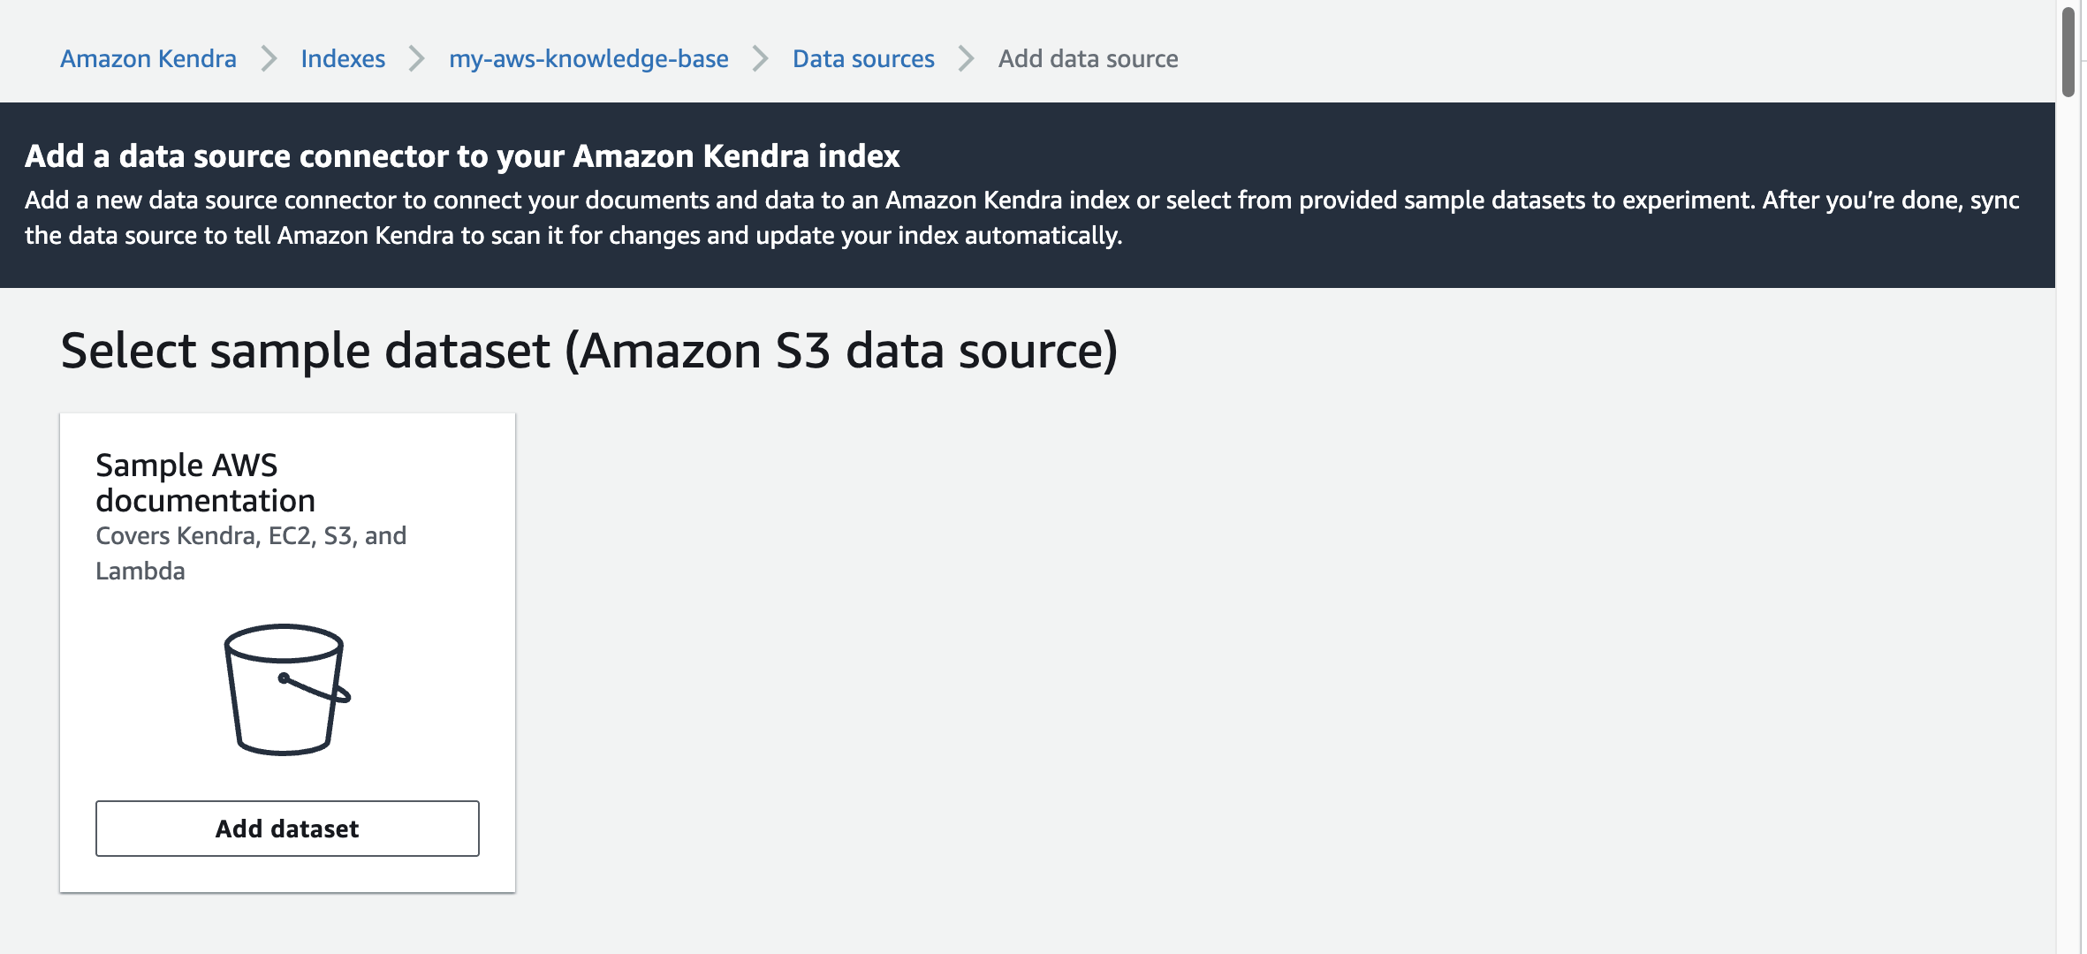This screenshot has height=954, width=2087.
Task: Click the chevron before Add data source
Action: [967, 59]
